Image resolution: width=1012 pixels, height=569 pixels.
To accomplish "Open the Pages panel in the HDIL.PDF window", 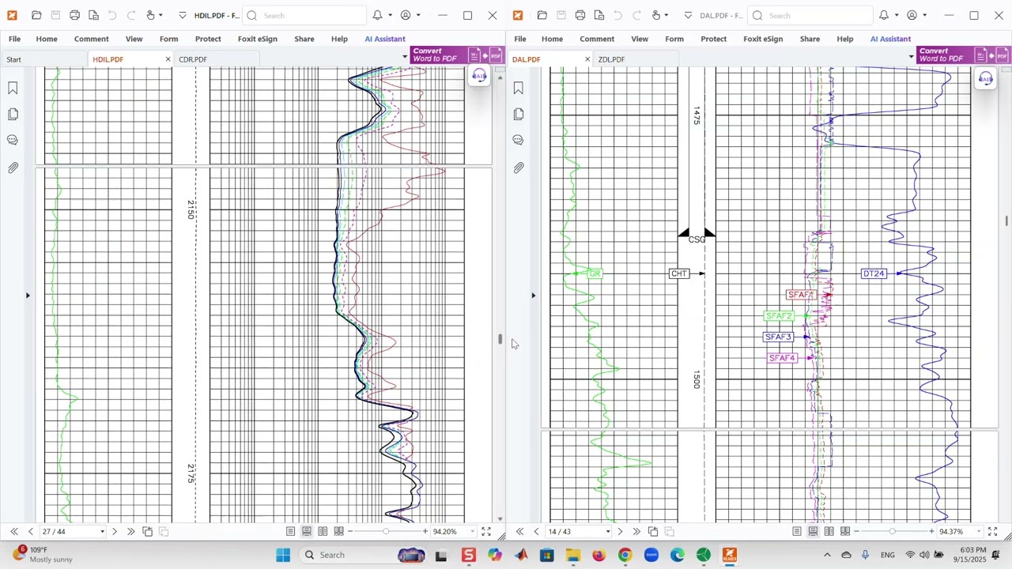I will tap(13, 115).
